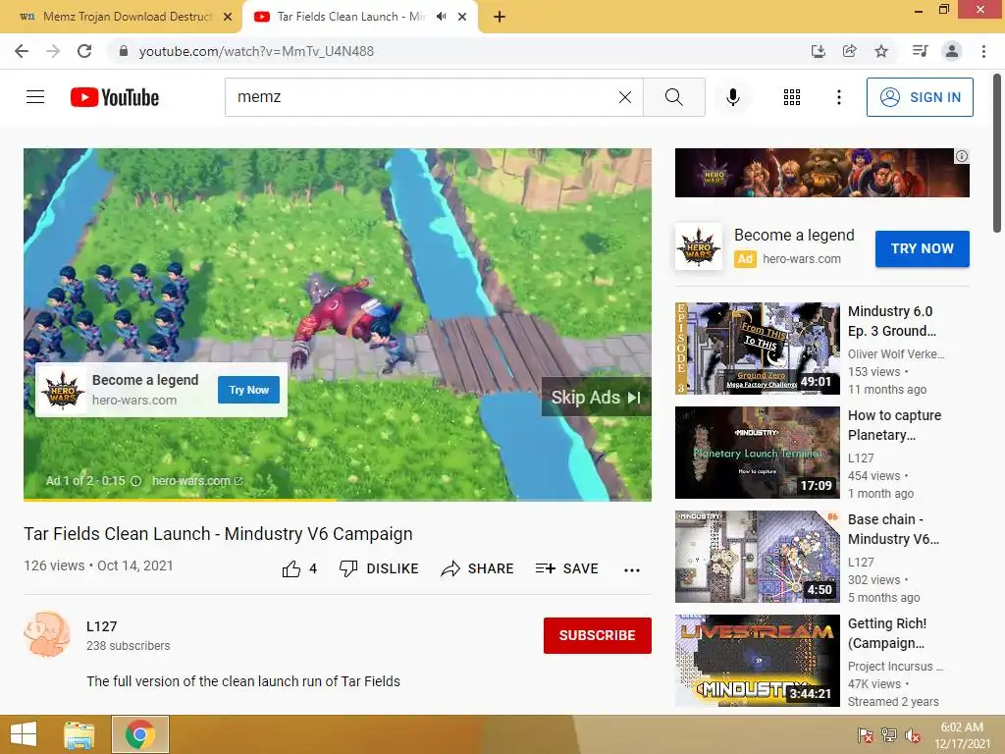This screenshot has width=1005, height=754.
Task: Share this page icon in address bar
Action: tap(849, 51)
